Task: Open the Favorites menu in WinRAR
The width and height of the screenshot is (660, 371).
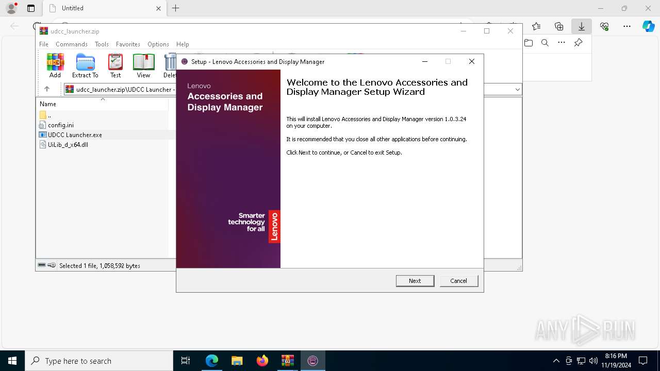Action: 128,44
